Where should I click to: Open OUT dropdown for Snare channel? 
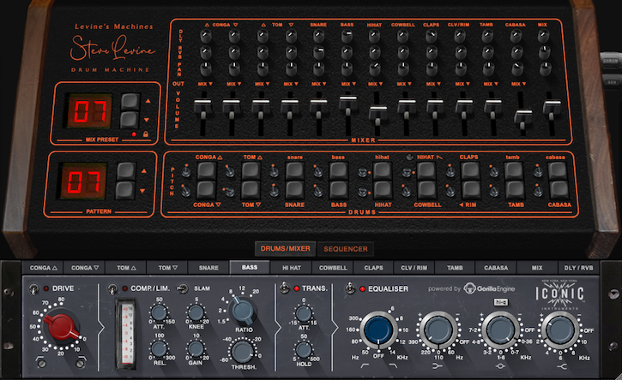point(318,84)
